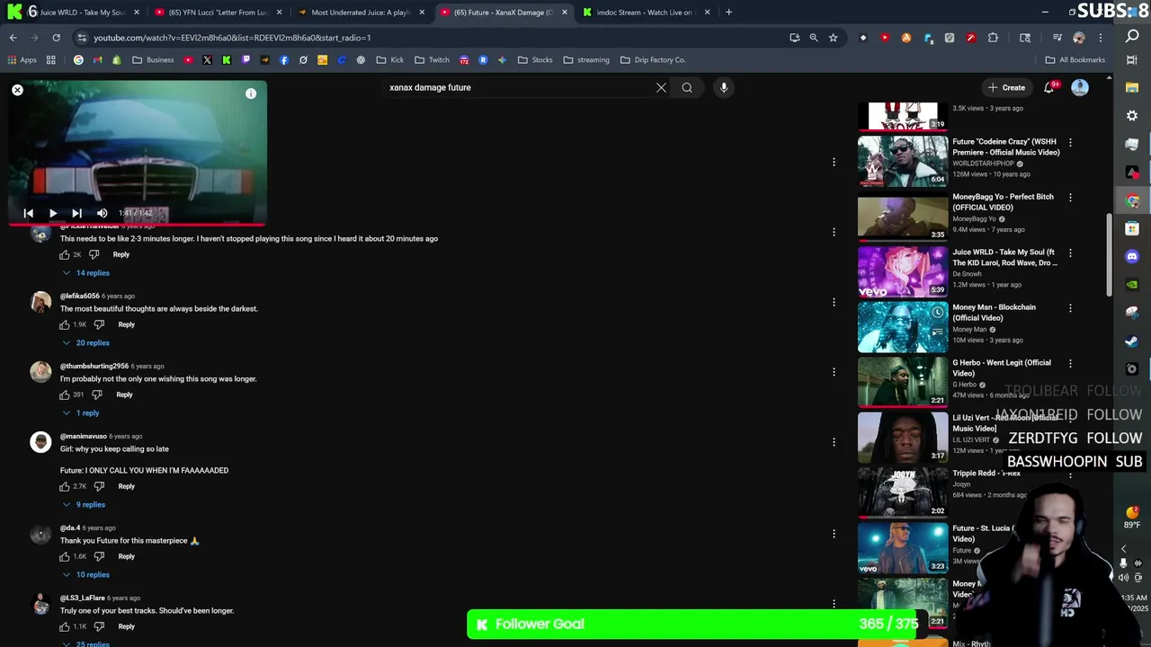Start voice search with microphone
The image size is (1151, 647).
point(724,87)
